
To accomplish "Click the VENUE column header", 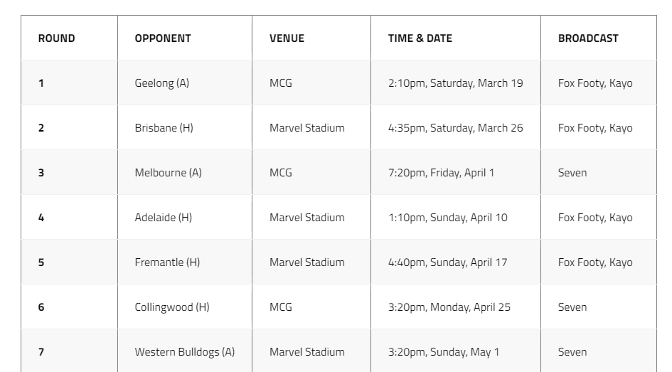I will point(287,38).
